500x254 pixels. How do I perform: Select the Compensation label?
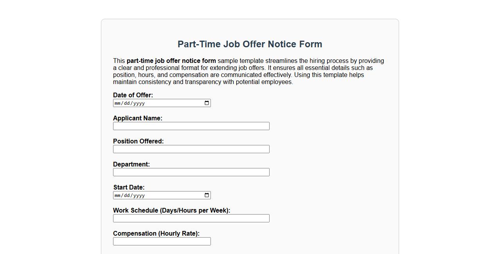coord(156,233)
